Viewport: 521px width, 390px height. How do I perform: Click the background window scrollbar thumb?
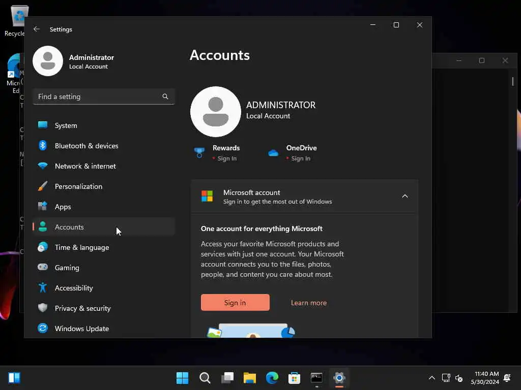tap(513, 81)
